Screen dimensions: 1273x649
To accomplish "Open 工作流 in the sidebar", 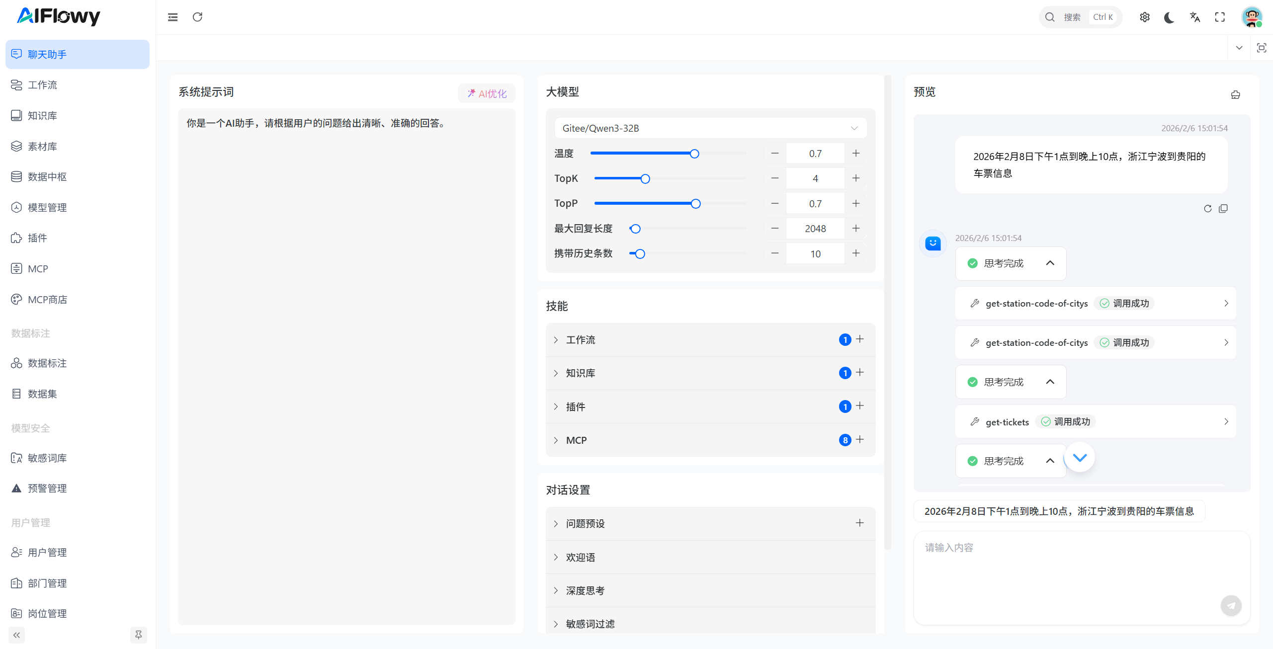I will (42, 85).
